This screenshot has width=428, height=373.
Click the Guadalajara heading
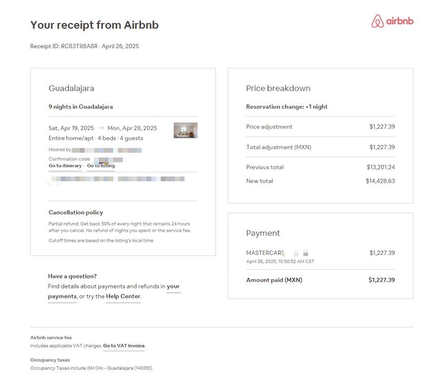click(x=71, y=88)
